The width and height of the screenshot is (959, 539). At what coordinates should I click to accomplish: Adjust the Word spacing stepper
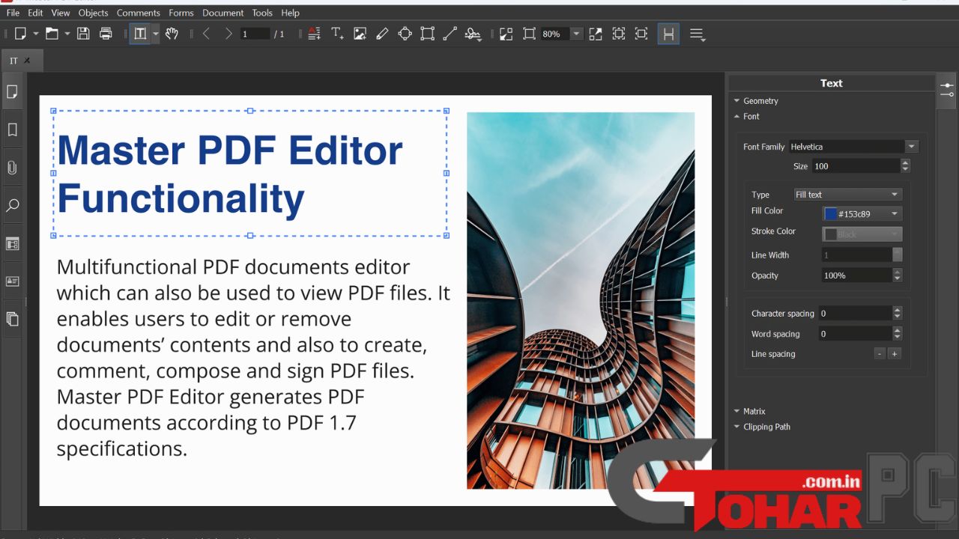(x=898, y=334)
